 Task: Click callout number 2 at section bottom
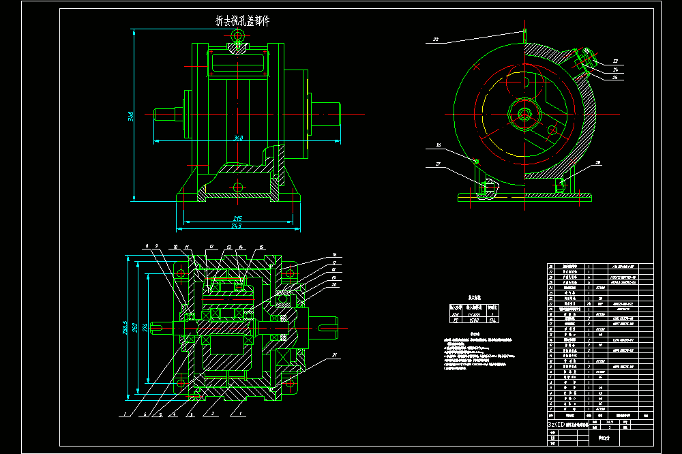point(213,413)
